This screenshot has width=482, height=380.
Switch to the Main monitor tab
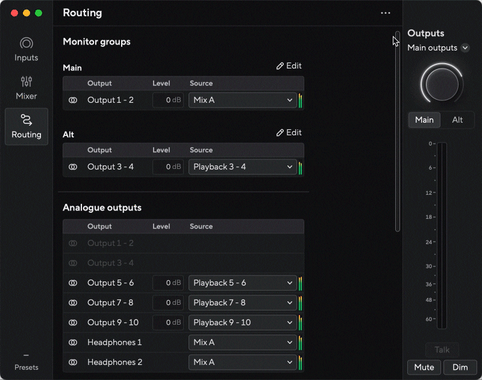(424, 120)
